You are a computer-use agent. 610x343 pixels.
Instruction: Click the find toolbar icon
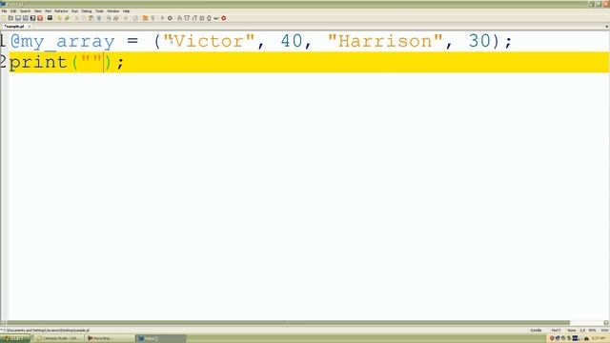(109, 18)
